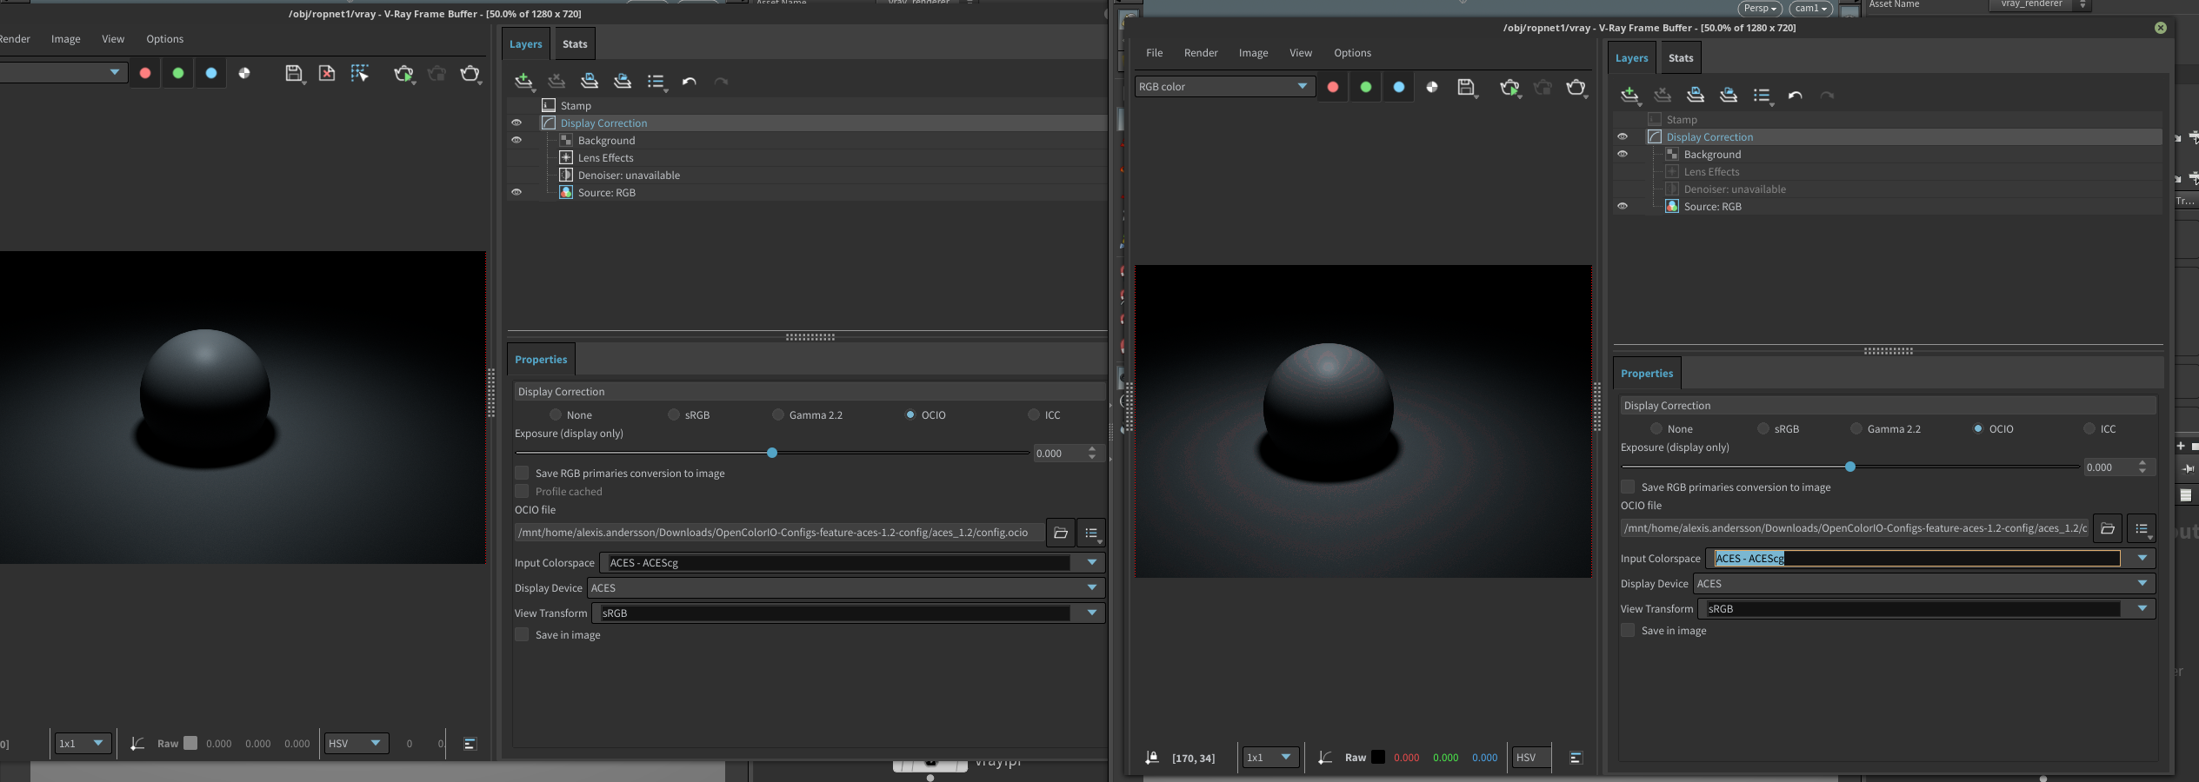Hide Source: RGB layer in left Layers
This screenshot has height=782, width=2199.
[516, 192]
